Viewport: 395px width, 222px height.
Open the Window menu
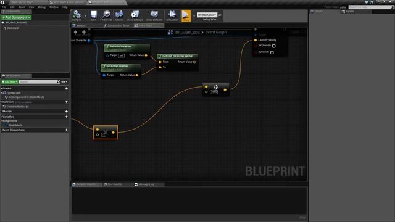(x=54, y=7)
